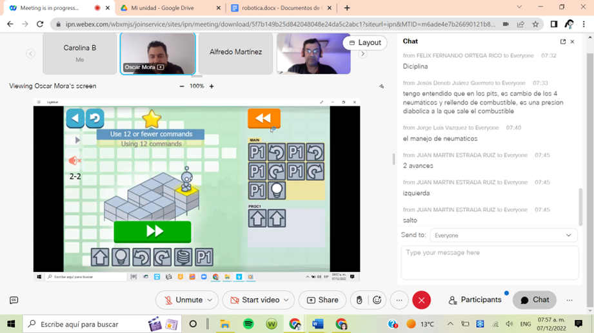Open panel options ellipsis beside Chat

569,300
